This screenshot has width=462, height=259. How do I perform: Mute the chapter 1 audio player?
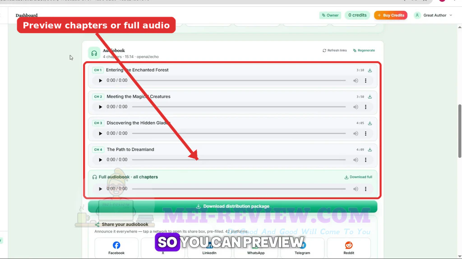click(x=356, y=80)
